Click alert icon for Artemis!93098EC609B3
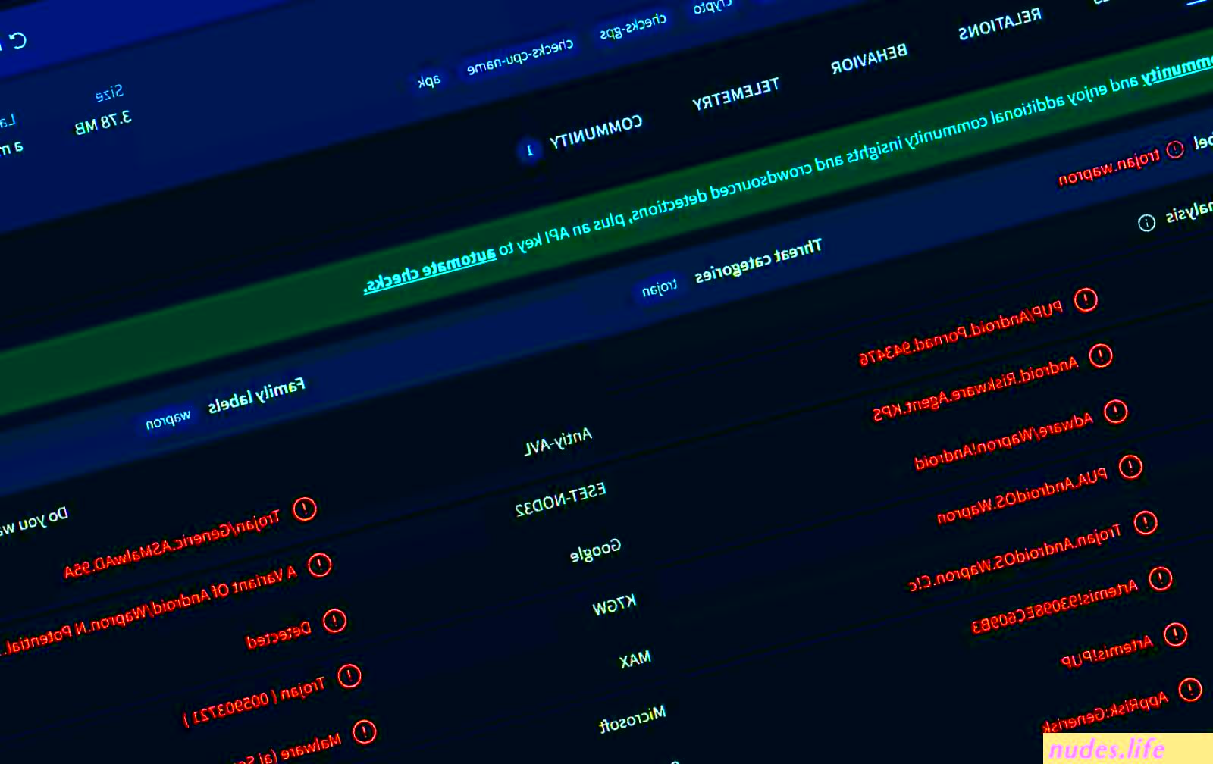The height and width of the screenshot is (764, 1213). (x=1160, y=579)
